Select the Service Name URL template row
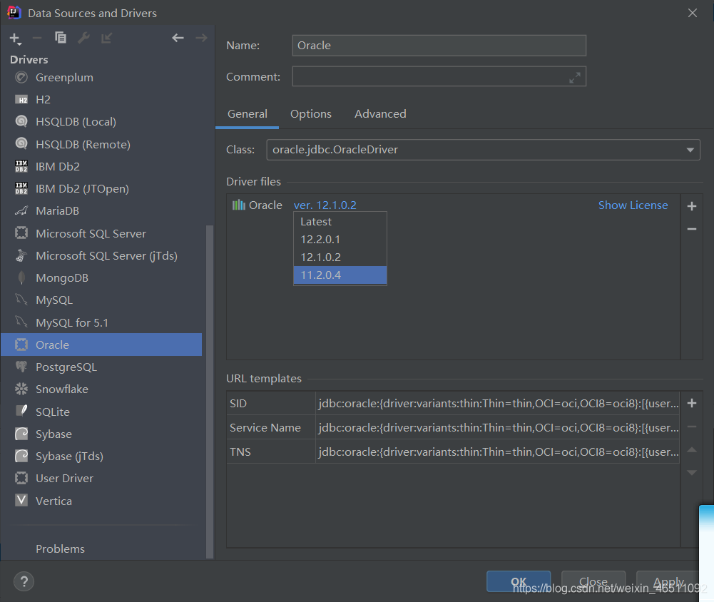This screenshot has width=714, height=602. point(453,427)
